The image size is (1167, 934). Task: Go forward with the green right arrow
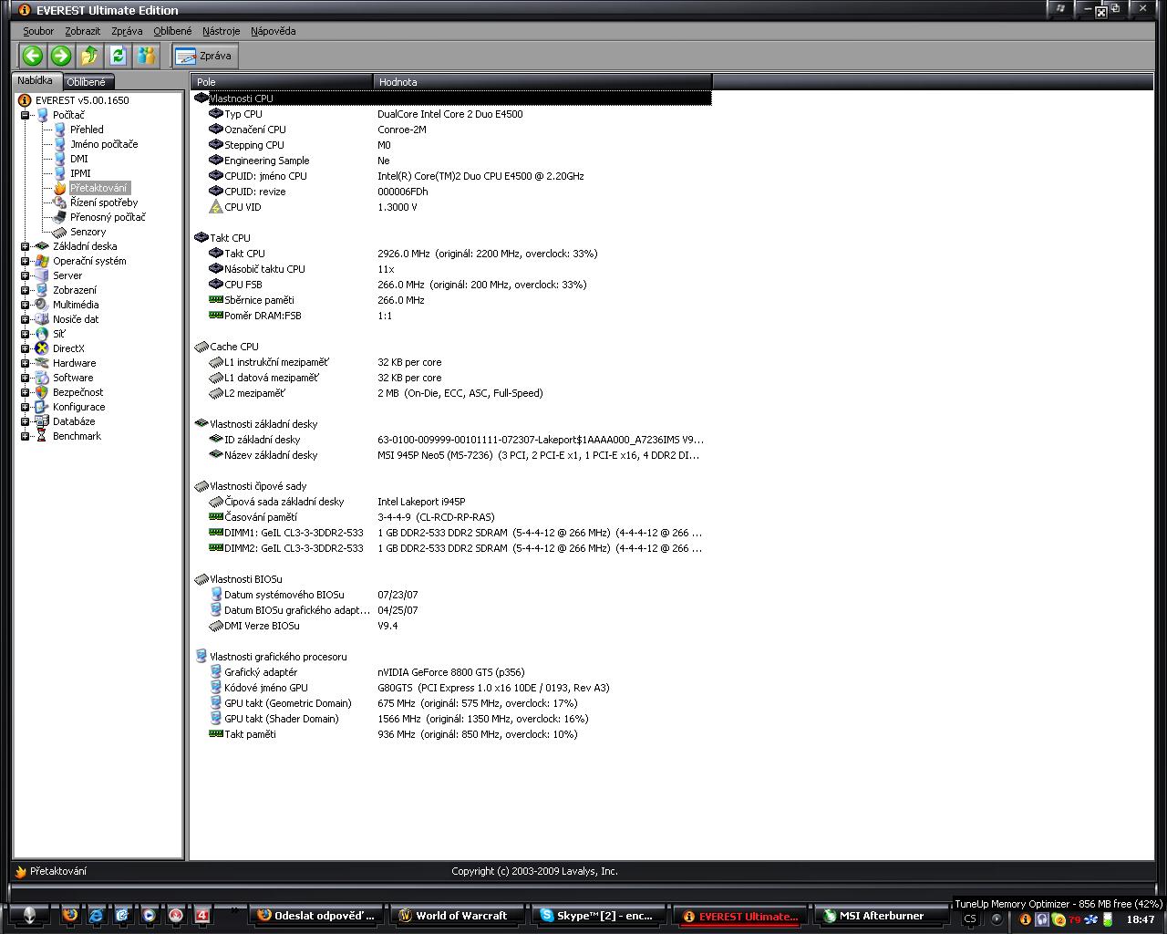pyautogui.click(x=61, y=56)
